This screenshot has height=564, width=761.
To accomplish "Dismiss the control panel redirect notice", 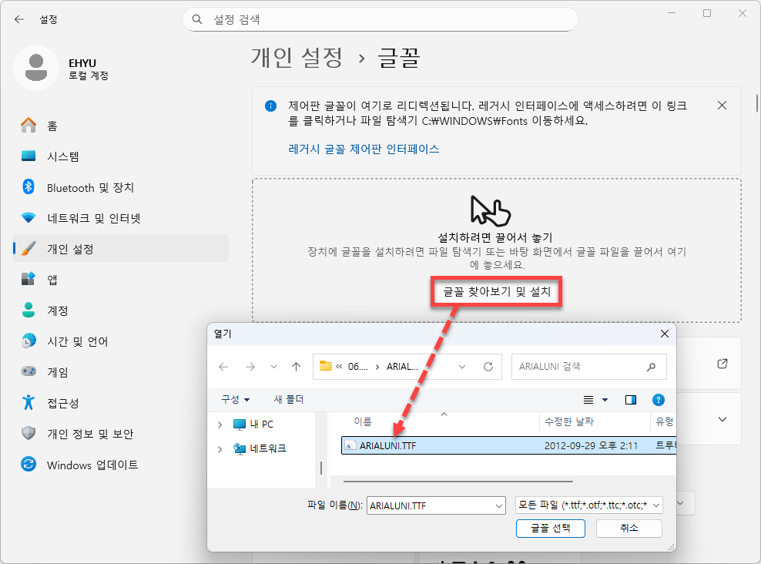I will (722, 106).
